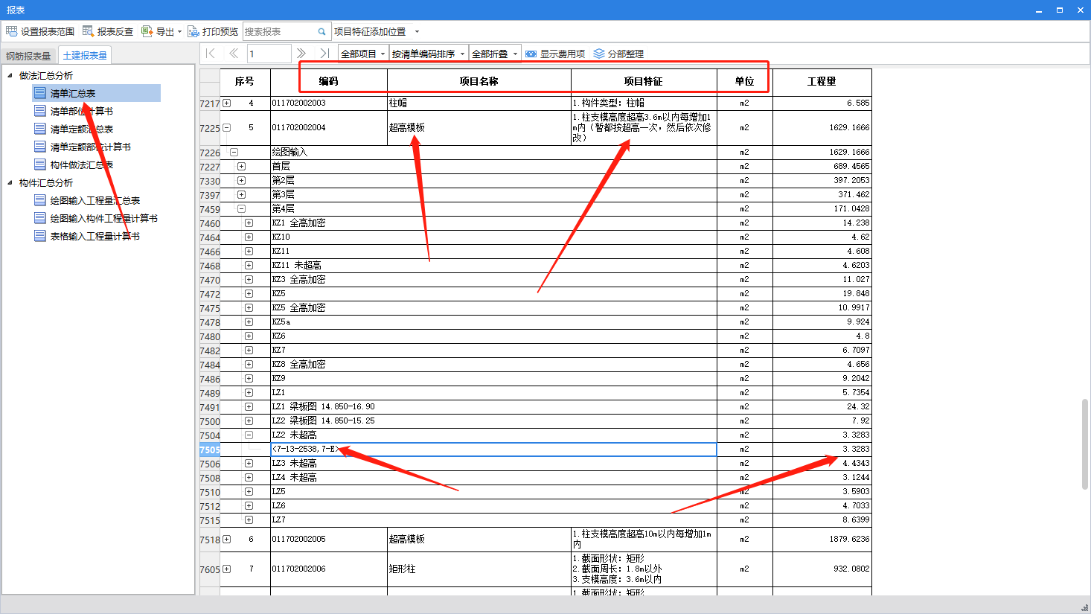Click the LZ1 梁板图 14.850-16.90 row
The width and height of the screenshot is (1091, 614).
[493, 406]
